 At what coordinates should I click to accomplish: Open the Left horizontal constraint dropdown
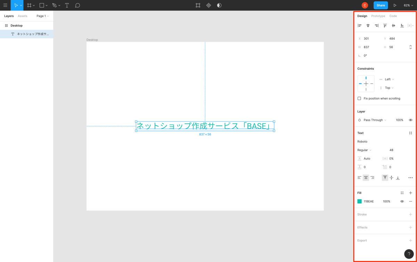390,79
